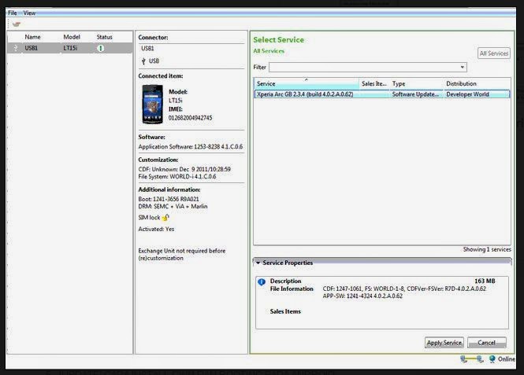Click the Online globe status icon
524x375 pixels.
click(492, 359)
